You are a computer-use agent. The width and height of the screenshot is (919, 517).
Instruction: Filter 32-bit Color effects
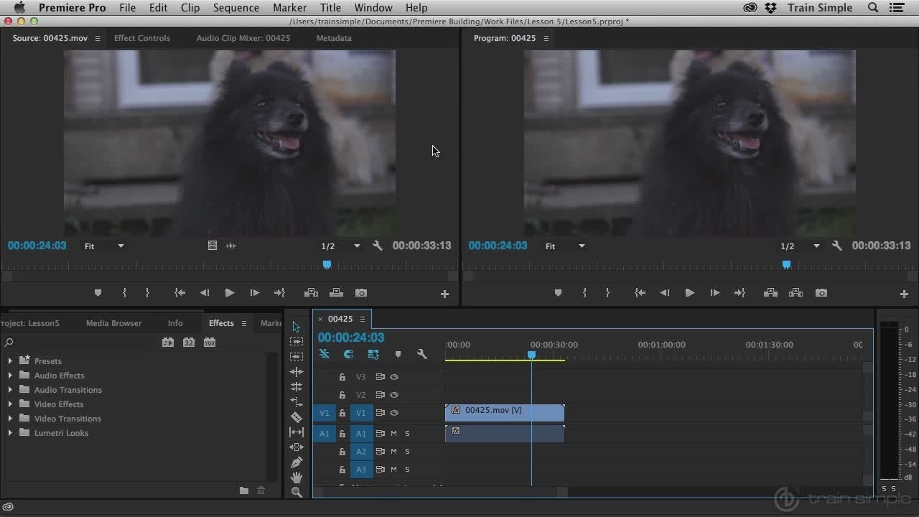(189, 343)
